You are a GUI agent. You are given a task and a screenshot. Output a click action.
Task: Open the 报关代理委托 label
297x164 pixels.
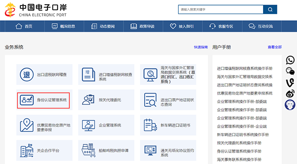pos(110,100)
